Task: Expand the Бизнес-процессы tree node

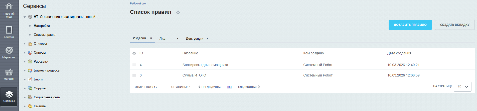Action: pyautogui.click(x=25, y=71)
